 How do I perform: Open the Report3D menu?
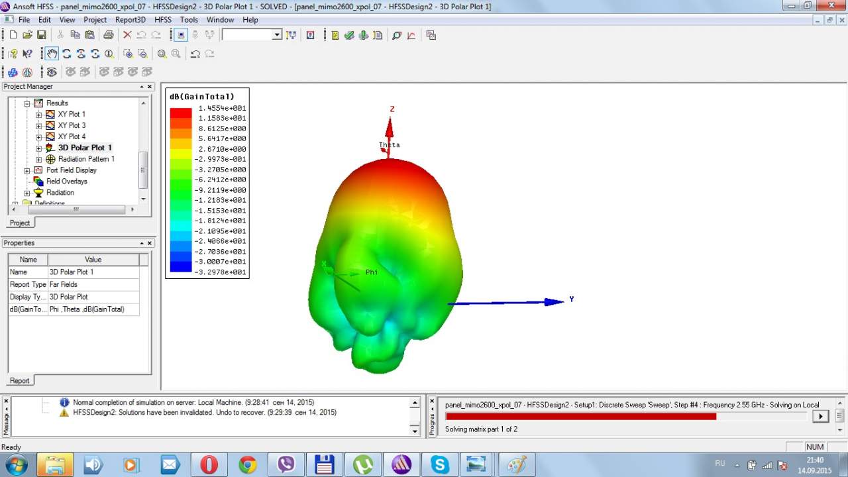pos(130,20)
